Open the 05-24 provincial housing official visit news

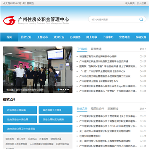pos(98,56)
